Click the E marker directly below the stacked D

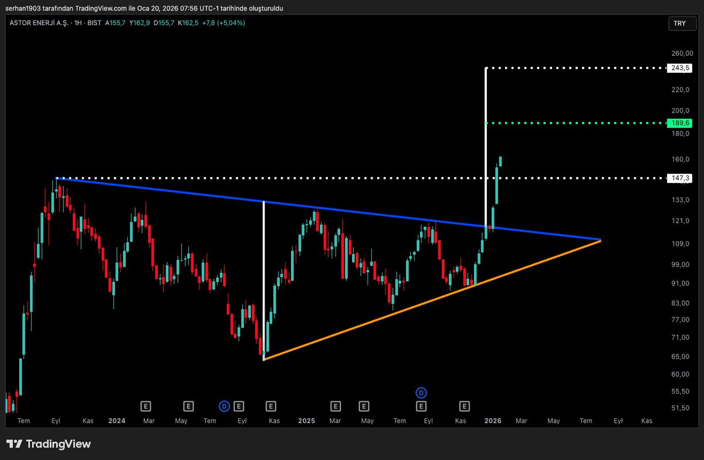[421, 405]
